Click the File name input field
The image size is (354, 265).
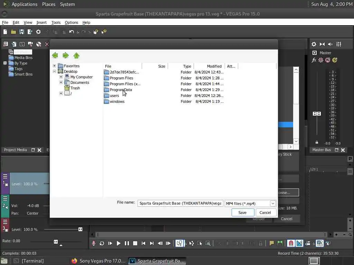pos(180,203)
